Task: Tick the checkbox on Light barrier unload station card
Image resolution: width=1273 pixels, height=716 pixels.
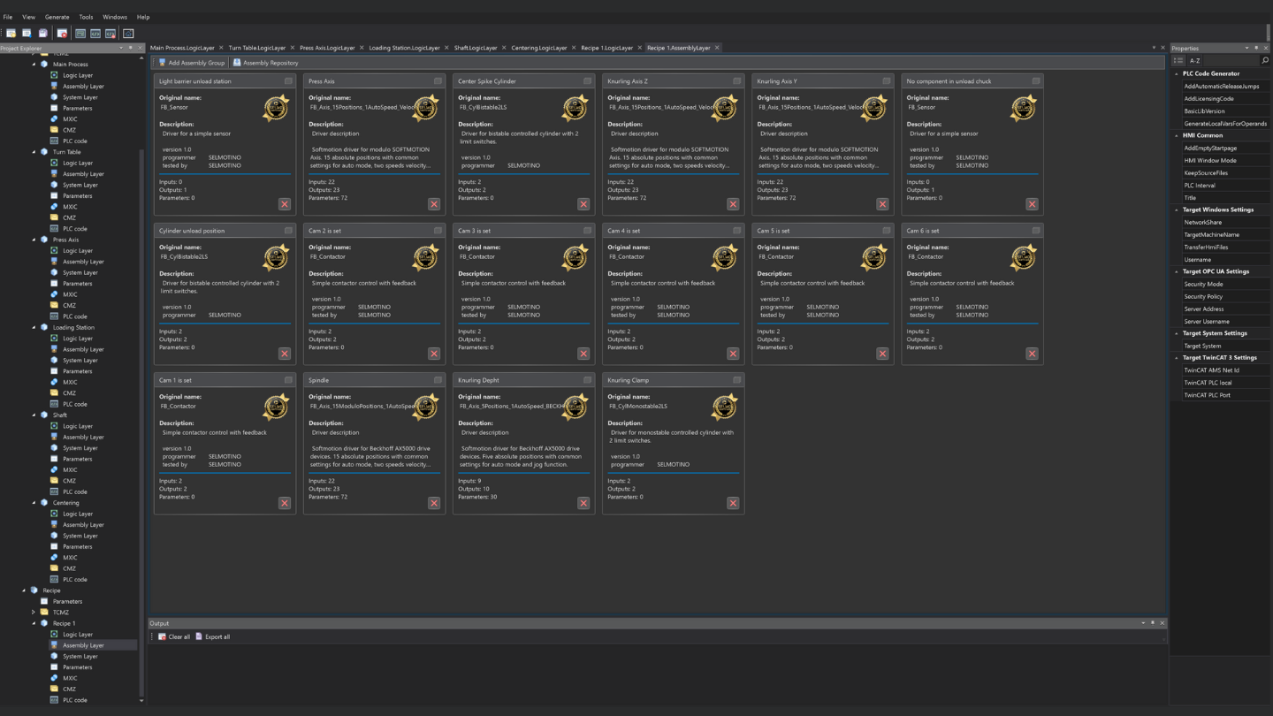Action: pos(288,81)
